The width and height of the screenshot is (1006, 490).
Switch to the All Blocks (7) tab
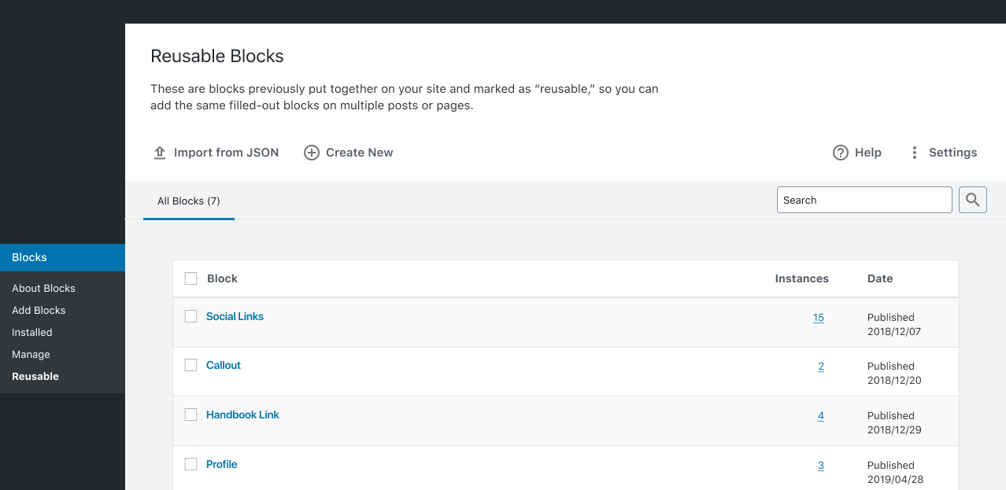pyautogui.click(x=188, y=201)
